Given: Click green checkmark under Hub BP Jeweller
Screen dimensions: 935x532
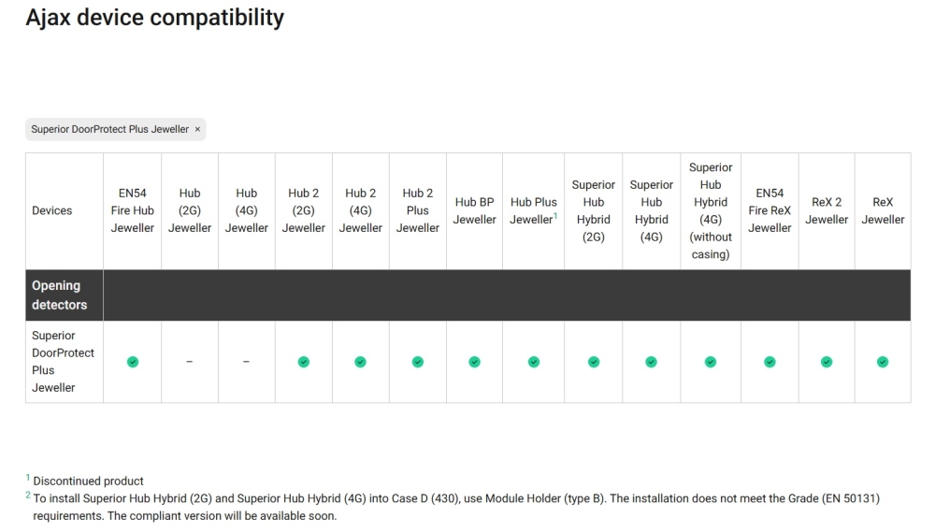Looking at the screenshot, I should pos(475,362).
